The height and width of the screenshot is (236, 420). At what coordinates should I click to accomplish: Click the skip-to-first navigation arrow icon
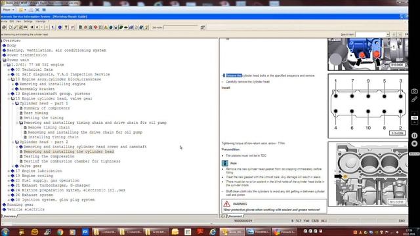coord(32,28)
